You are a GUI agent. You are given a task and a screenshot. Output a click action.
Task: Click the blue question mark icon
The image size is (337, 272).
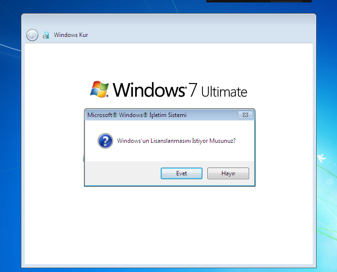(105, 141)
